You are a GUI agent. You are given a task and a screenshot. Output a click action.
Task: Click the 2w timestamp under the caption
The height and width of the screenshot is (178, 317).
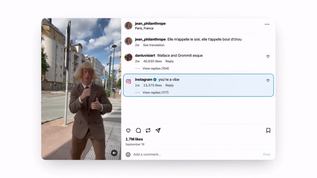[137, 45]
